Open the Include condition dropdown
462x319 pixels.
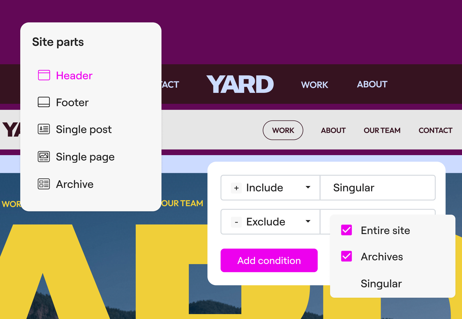308,188
